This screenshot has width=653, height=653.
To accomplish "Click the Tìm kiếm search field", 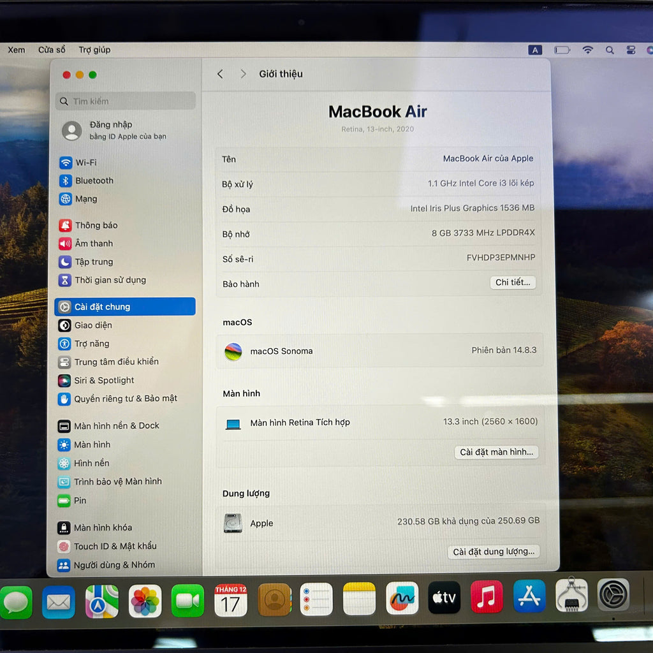I will tap(126, 101).
